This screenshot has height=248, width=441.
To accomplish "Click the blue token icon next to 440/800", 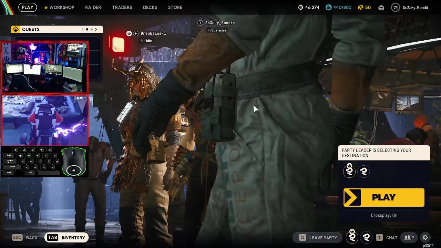I will [328, 7].
